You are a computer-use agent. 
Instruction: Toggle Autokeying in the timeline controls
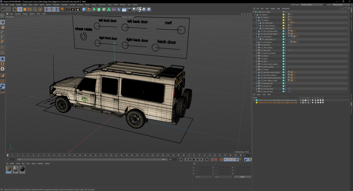click(x=216, y=159)
